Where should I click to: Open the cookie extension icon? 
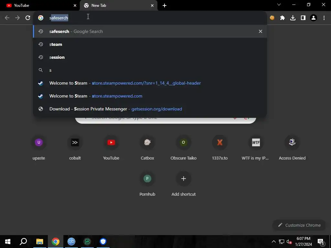pos(272,18)
